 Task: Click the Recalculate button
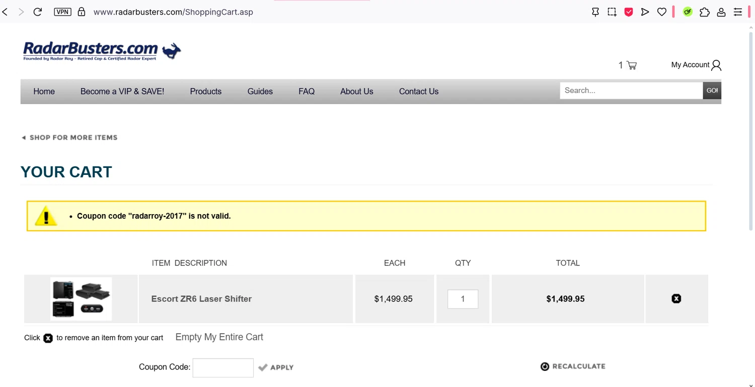[x=573, y=366]
